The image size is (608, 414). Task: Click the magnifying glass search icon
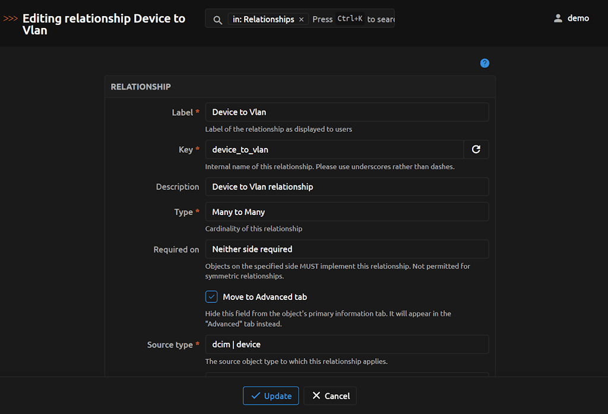tap(217, 20)
